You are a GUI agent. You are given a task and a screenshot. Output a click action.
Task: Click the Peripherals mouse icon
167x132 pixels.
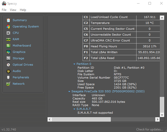pos(8,78)
